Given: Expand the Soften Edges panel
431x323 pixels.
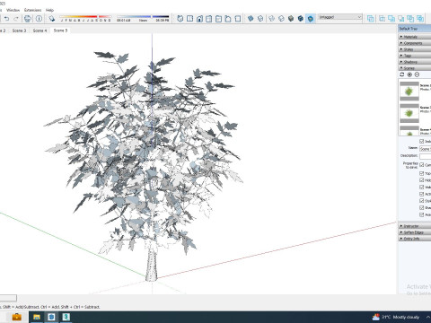Looking at the screenshot, I should pyautogui.click(x=415, y=232).
